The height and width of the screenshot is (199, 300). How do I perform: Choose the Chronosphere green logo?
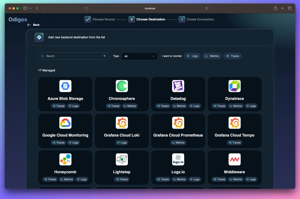point(121,86)
